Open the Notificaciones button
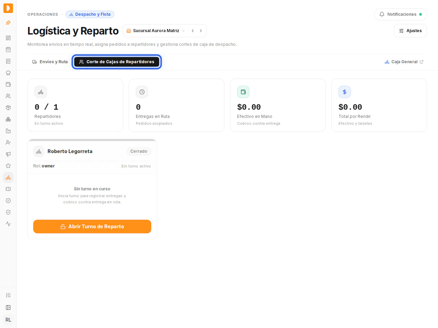 (x=400, y=14)
